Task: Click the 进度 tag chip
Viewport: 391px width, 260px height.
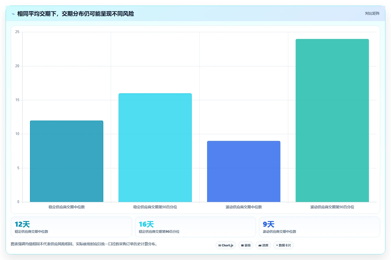Action: pyautogui.click(x=263, y=245)
